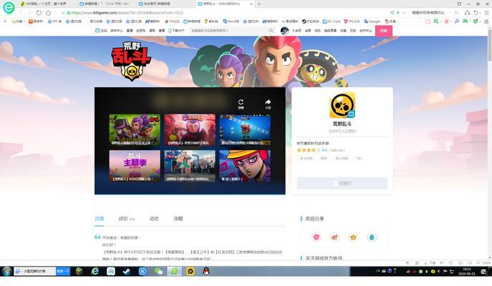Open Minecraft block icon on taskbar

coord(79,271)
